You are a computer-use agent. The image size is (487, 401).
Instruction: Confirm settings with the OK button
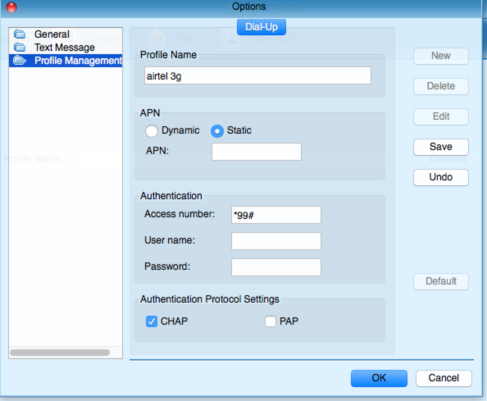tap(379, 378)
